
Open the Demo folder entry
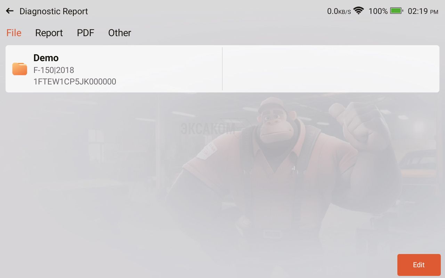[x=114, y=69]
